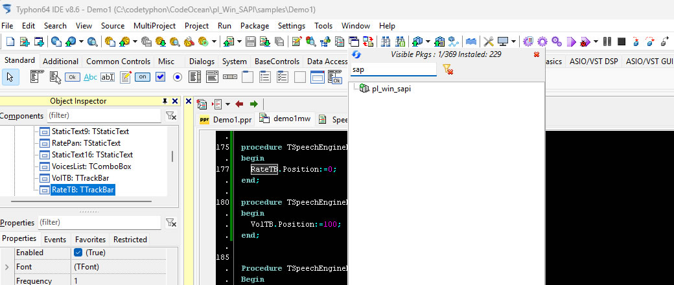Jump forward with the green right arrow
The width and height of the screenshot is (674, 285).
253,104
